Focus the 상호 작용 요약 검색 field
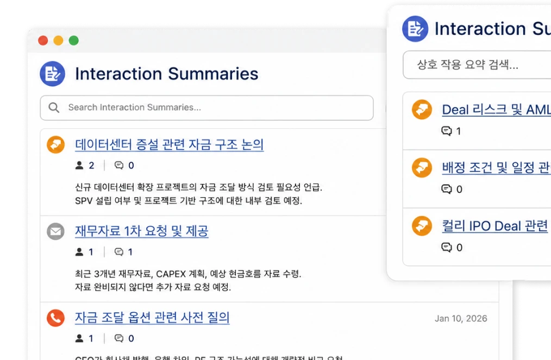This screenshot has width=551, height=360. [x=477, y=65]
